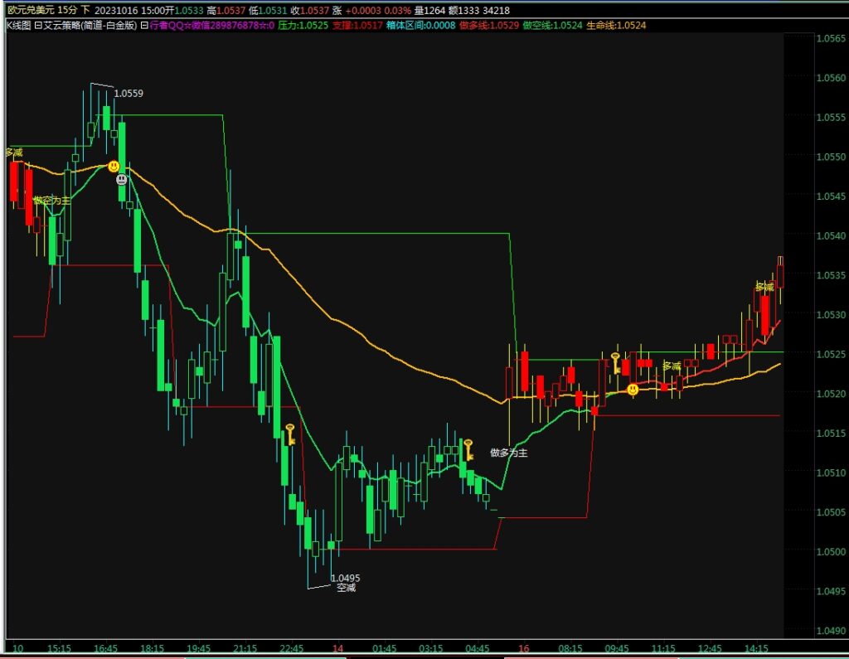Click the key icon above the 做多为主 label

pos(468,449)
